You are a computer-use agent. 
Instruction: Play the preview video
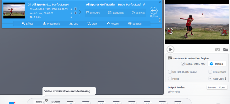click(x=171, y=49)
